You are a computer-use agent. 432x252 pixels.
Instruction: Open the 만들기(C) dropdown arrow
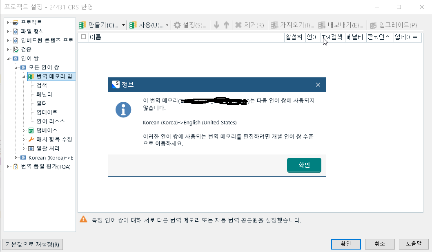coord(123,25)
